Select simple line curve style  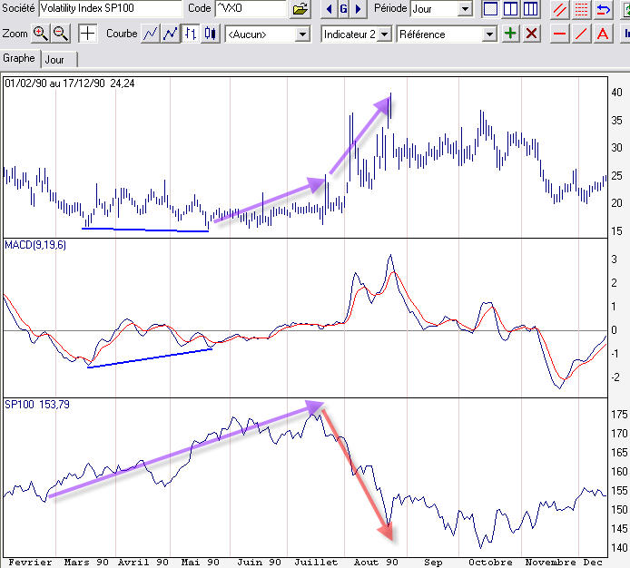151,34
